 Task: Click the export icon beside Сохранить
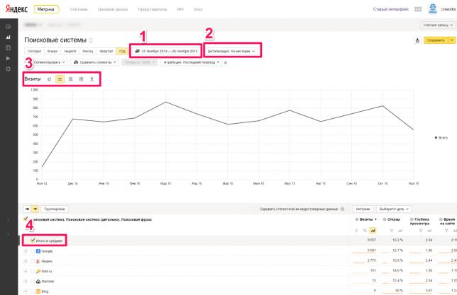point(417,40)
